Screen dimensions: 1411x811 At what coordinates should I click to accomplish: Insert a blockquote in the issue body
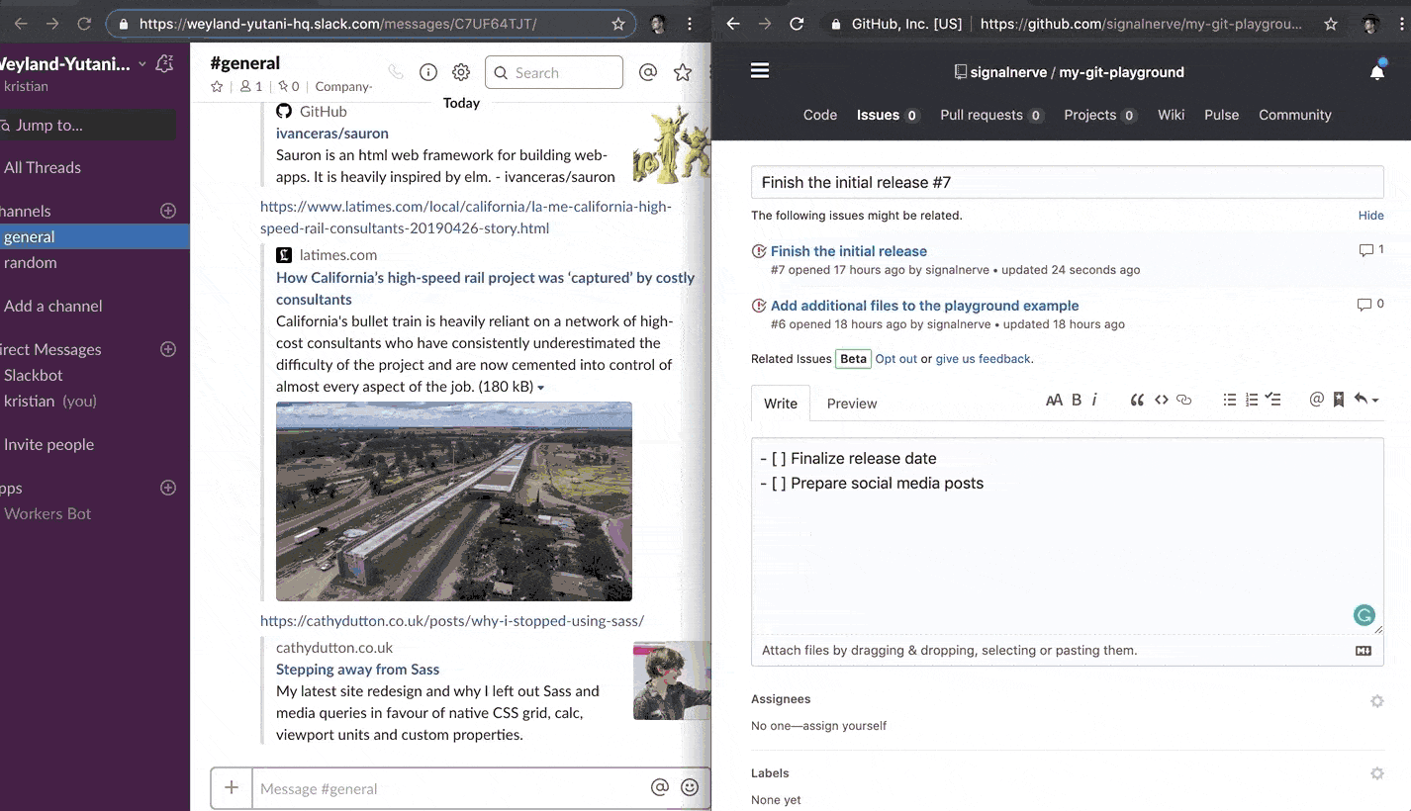click(x=1137, y=400)
